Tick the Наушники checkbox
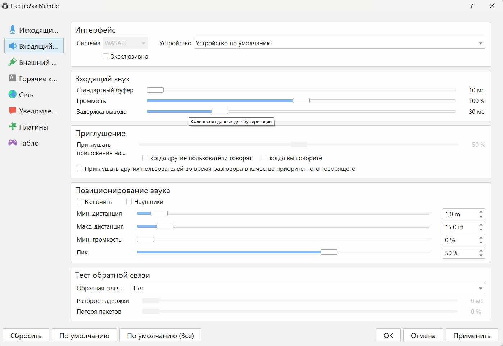 129,202
